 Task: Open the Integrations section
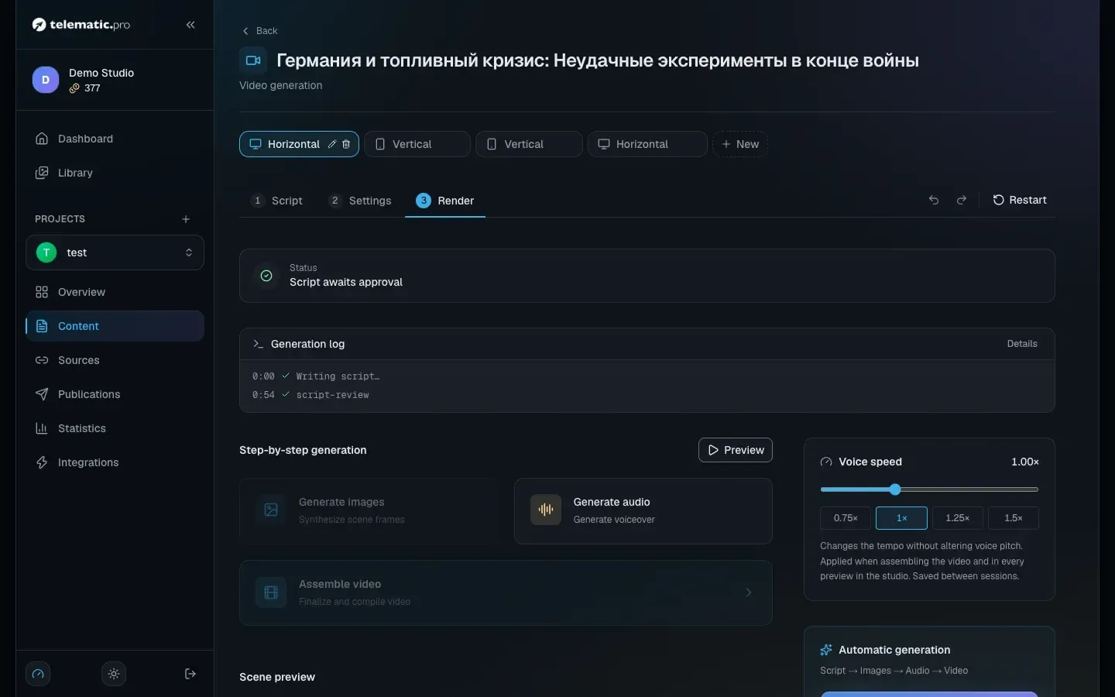(x=115, y=462)
